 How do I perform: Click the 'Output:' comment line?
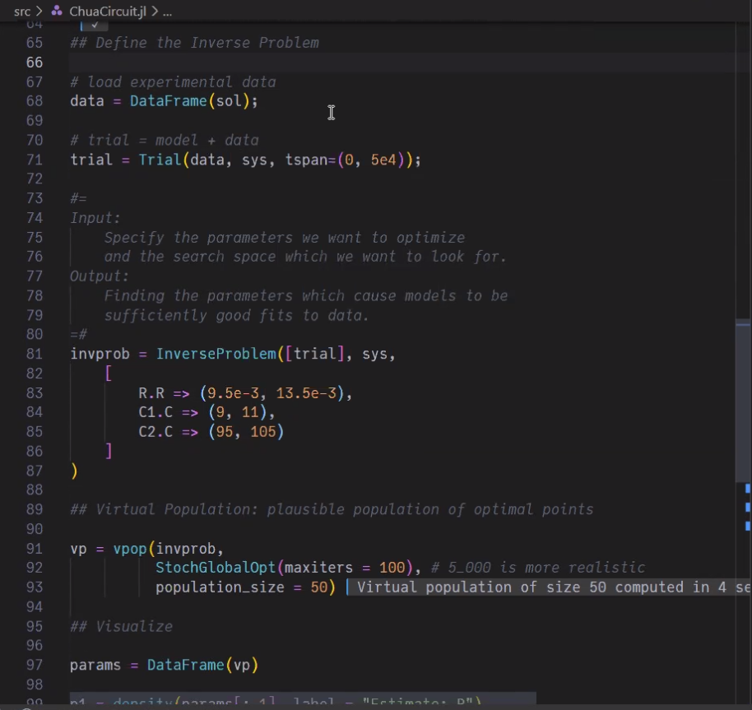pos(100,276)
